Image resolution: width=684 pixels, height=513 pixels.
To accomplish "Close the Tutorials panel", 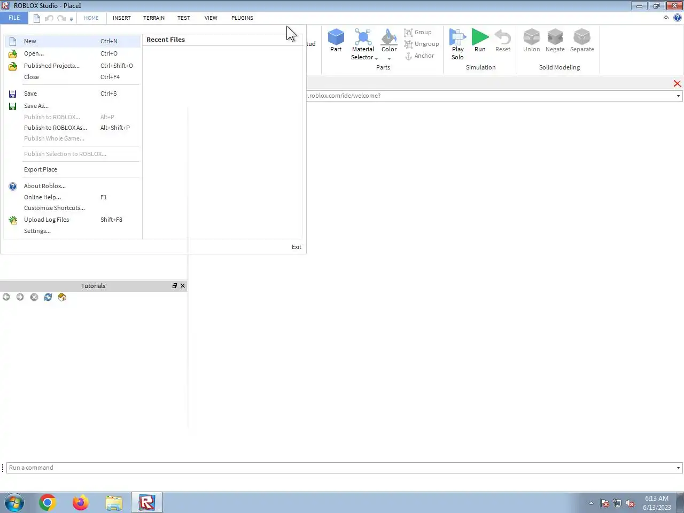I will [183, 286].
